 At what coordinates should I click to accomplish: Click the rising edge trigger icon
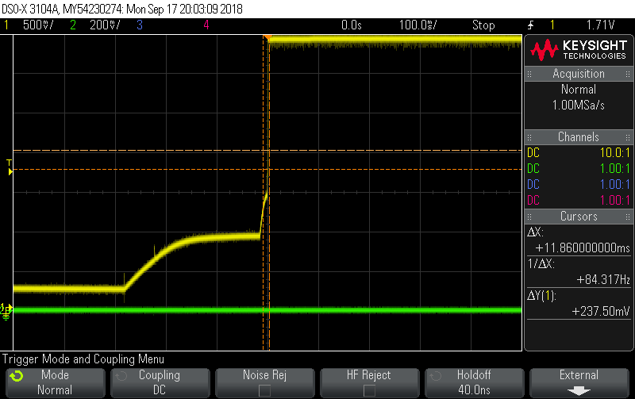pyautogui.click(x=530, y=25)
